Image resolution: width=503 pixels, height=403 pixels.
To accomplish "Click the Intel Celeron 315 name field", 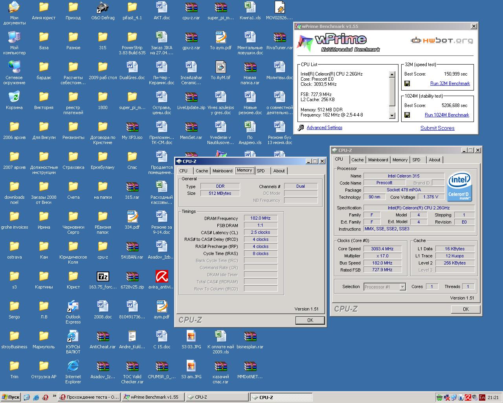I will (404, 176).
